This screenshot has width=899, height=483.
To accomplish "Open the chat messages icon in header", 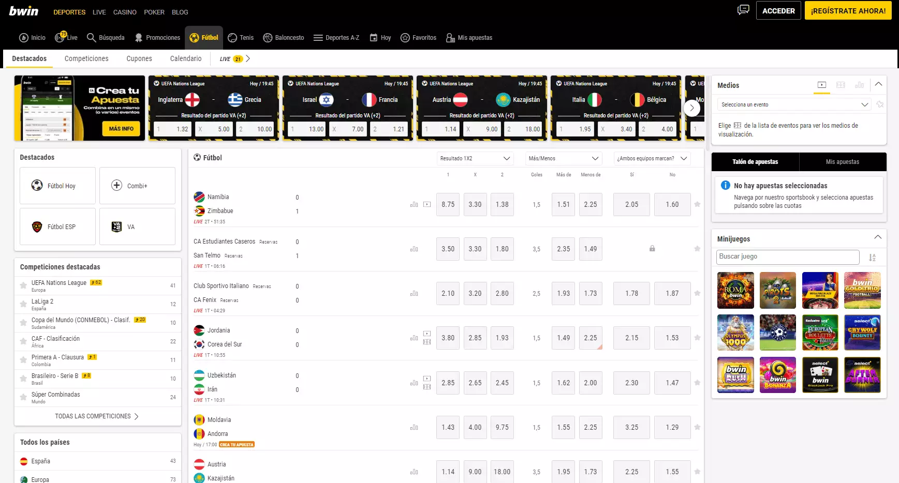I will [x=743, y=10].
